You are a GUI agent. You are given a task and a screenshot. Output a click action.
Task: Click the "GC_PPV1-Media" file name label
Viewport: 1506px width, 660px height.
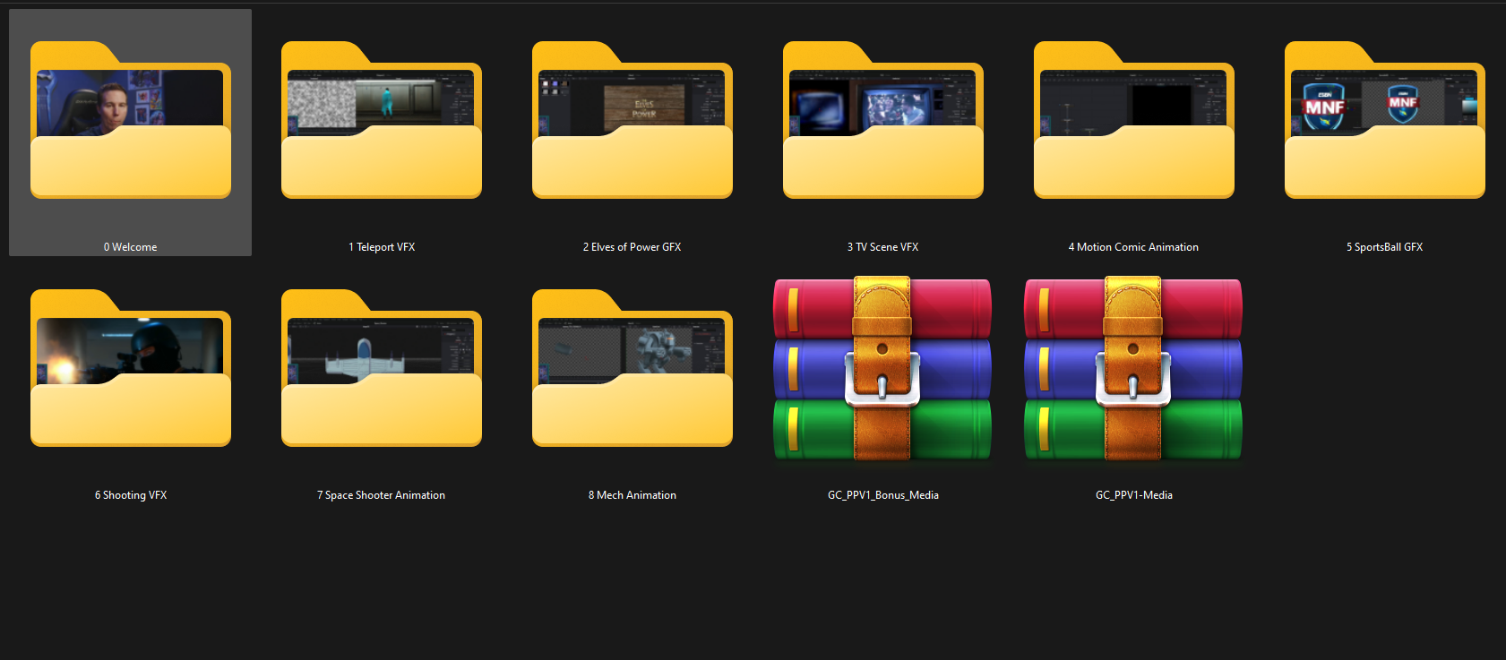1133,495
